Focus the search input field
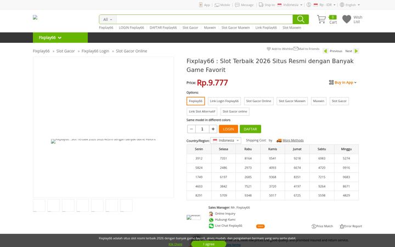 click(x=204, y=19)
